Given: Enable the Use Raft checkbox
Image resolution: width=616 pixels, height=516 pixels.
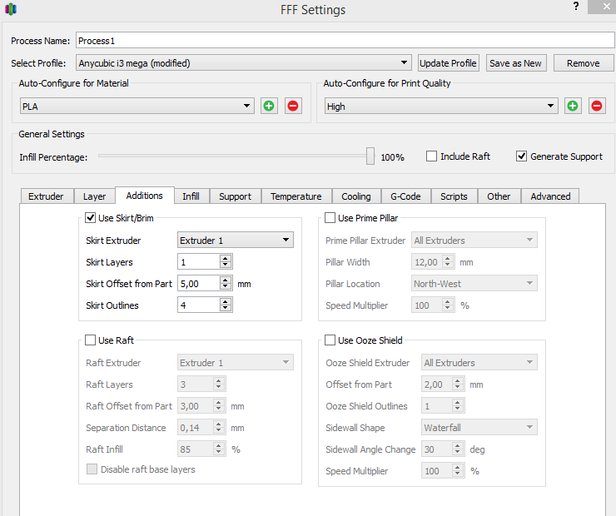Looking at the screenshot, I should [91, 340].
